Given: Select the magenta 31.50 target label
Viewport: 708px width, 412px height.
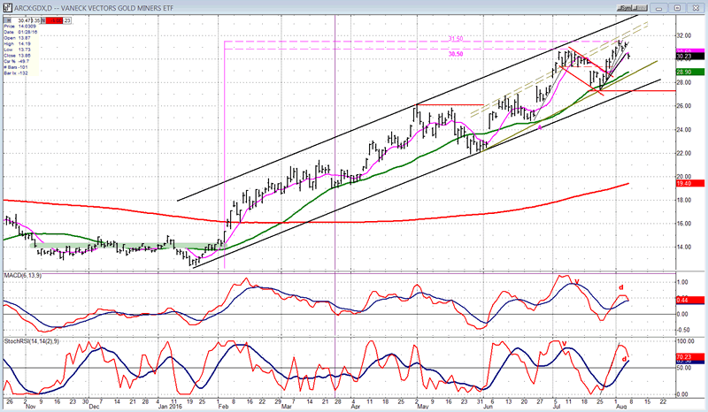Looking at the screenshot, I should [456, 38].
